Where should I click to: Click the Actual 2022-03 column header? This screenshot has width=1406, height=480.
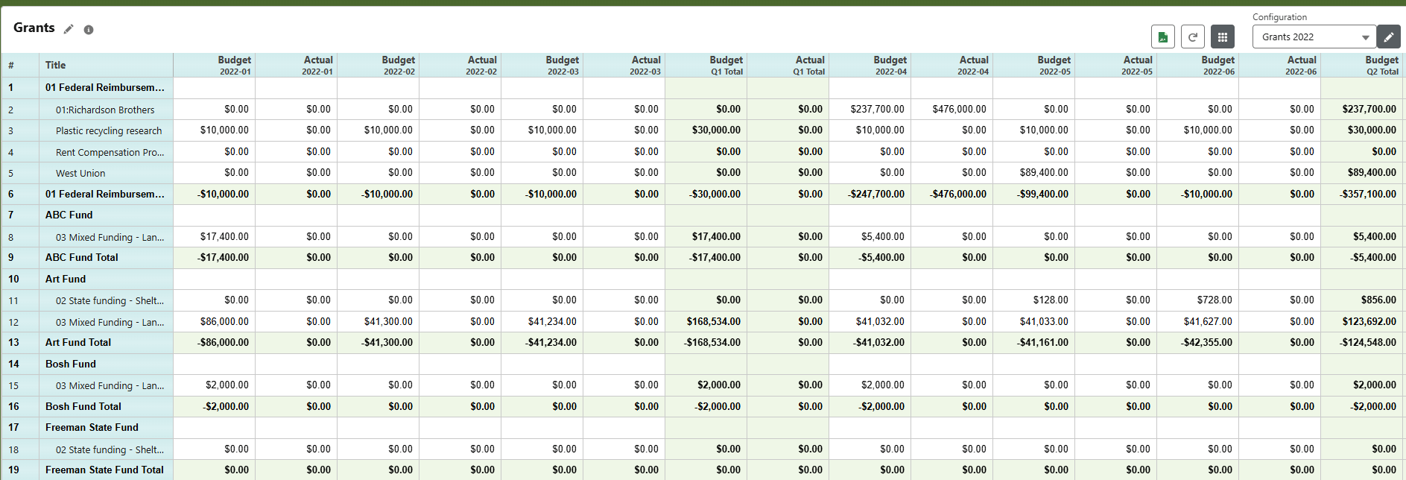[x=624, y=65]
